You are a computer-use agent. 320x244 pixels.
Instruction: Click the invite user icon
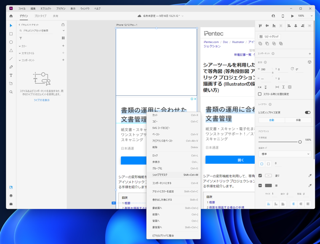tap(273, 16)
